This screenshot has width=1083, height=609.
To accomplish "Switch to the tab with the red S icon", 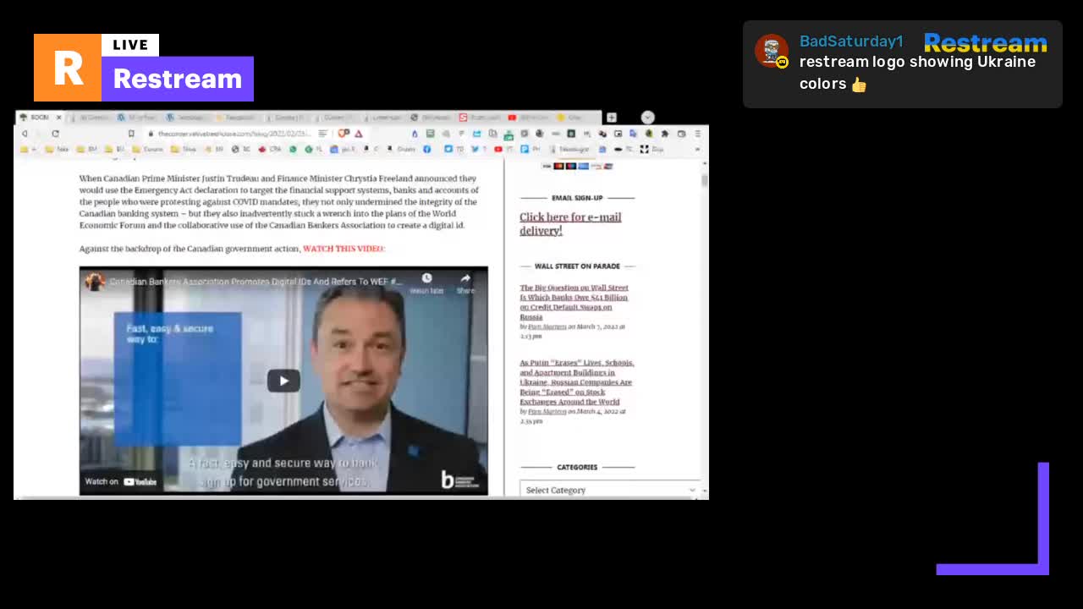I will pyautogui.click(x=481, y=118).
